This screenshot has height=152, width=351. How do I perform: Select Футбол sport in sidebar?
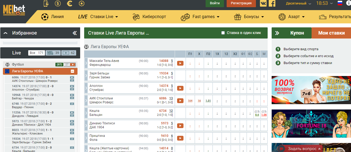[x=18, y=65]
